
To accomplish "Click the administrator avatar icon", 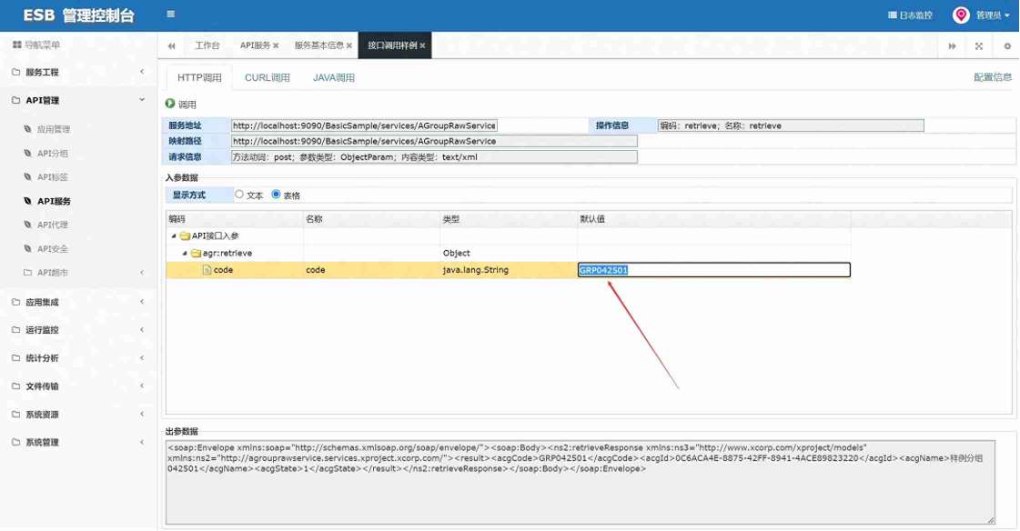I will point(961,15).
